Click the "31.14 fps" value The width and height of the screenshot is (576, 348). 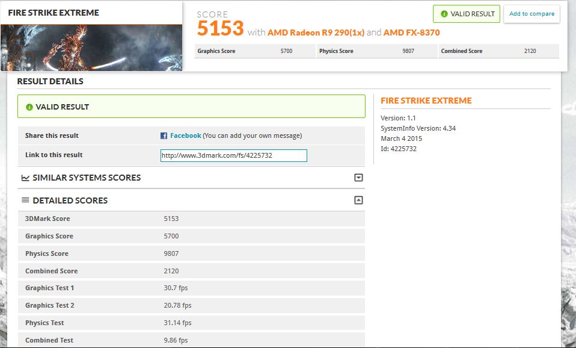tap(177, 323)
